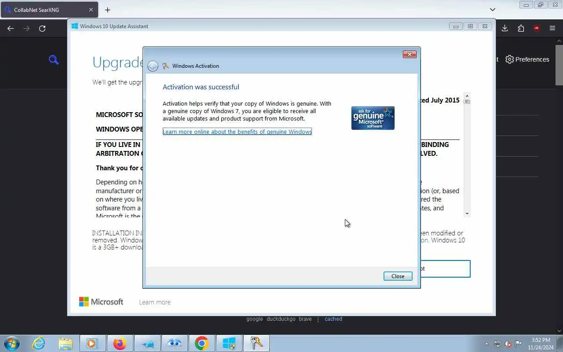
Task: Open Windows Media Player from taskbar
Action: click(x=92, y=343)
